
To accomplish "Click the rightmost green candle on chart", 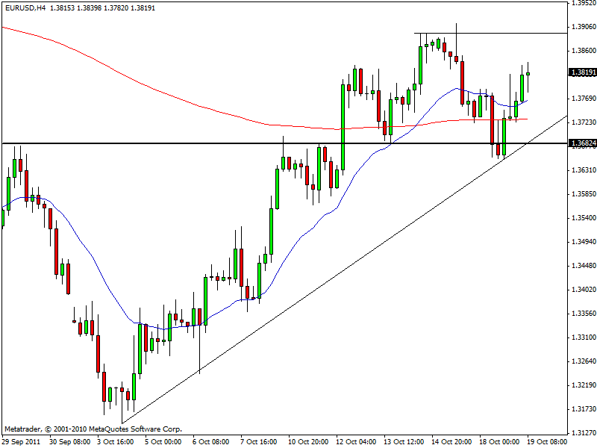I will [x=528, y=73].
